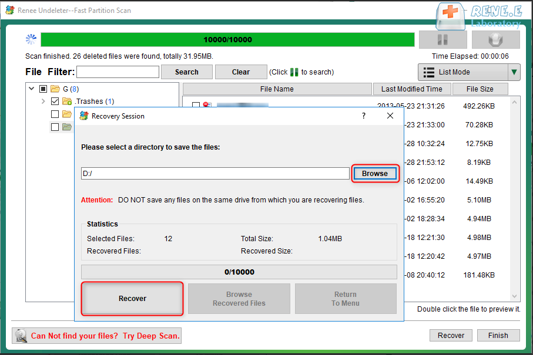Click the Renee Undeleter title bar icon

coord(10,10)
